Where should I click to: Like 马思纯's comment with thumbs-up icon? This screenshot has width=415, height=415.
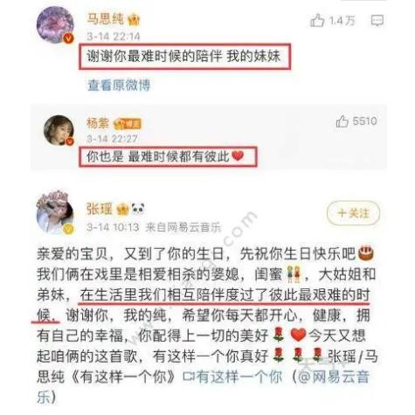317,21
